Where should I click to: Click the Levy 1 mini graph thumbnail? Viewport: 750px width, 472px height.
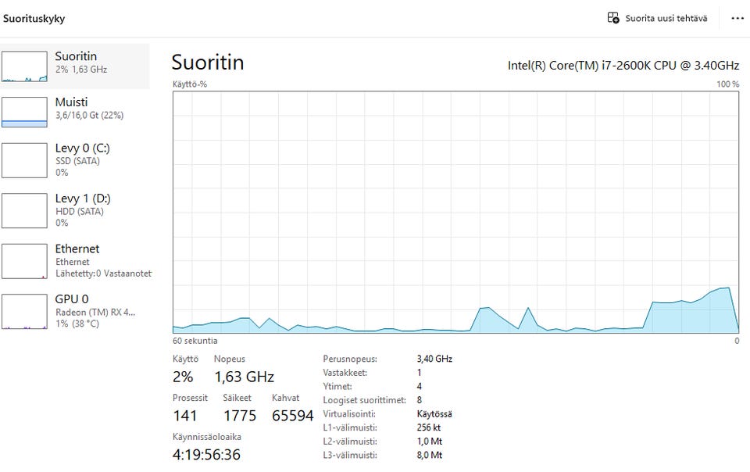[x=24, y=210]
